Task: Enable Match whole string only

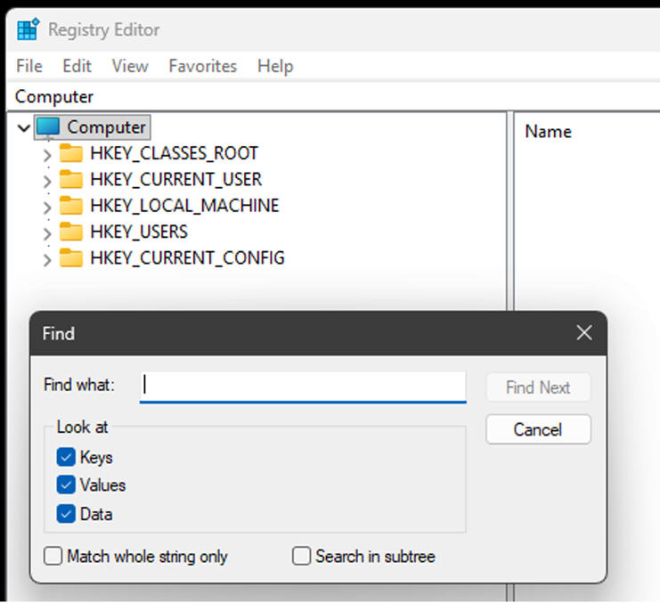Action: (53, 556)
